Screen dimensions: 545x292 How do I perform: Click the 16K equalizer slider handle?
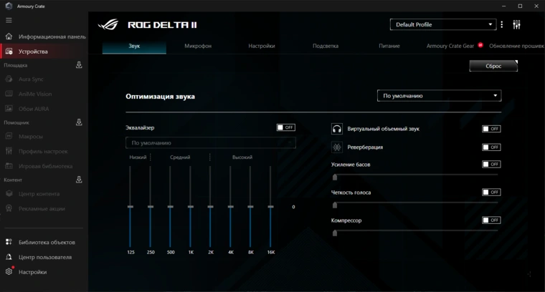(270, 207)
